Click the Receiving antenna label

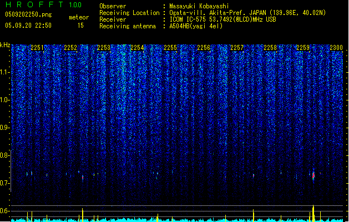128,26
